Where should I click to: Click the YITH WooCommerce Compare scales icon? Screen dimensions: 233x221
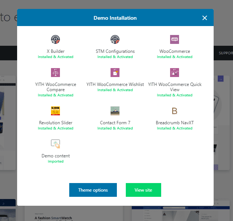point(55,73)
